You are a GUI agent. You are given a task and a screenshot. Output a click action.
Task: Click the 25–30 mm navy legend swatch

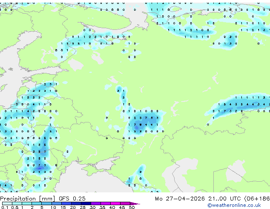click(x=86, y=203)
